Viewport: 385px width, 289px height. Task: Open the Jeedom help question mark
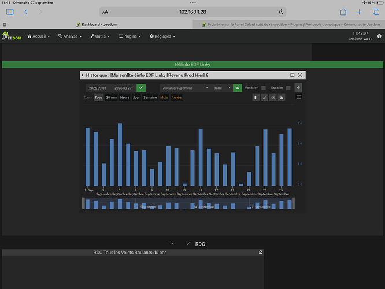point(379,36)
